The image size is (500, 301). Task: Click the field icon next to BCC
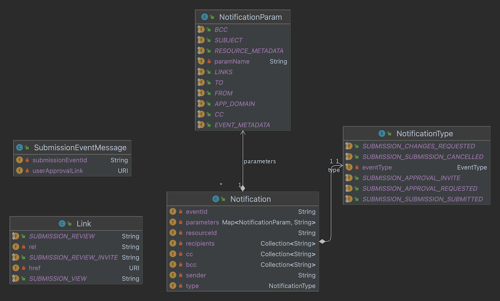click(201, 29)
